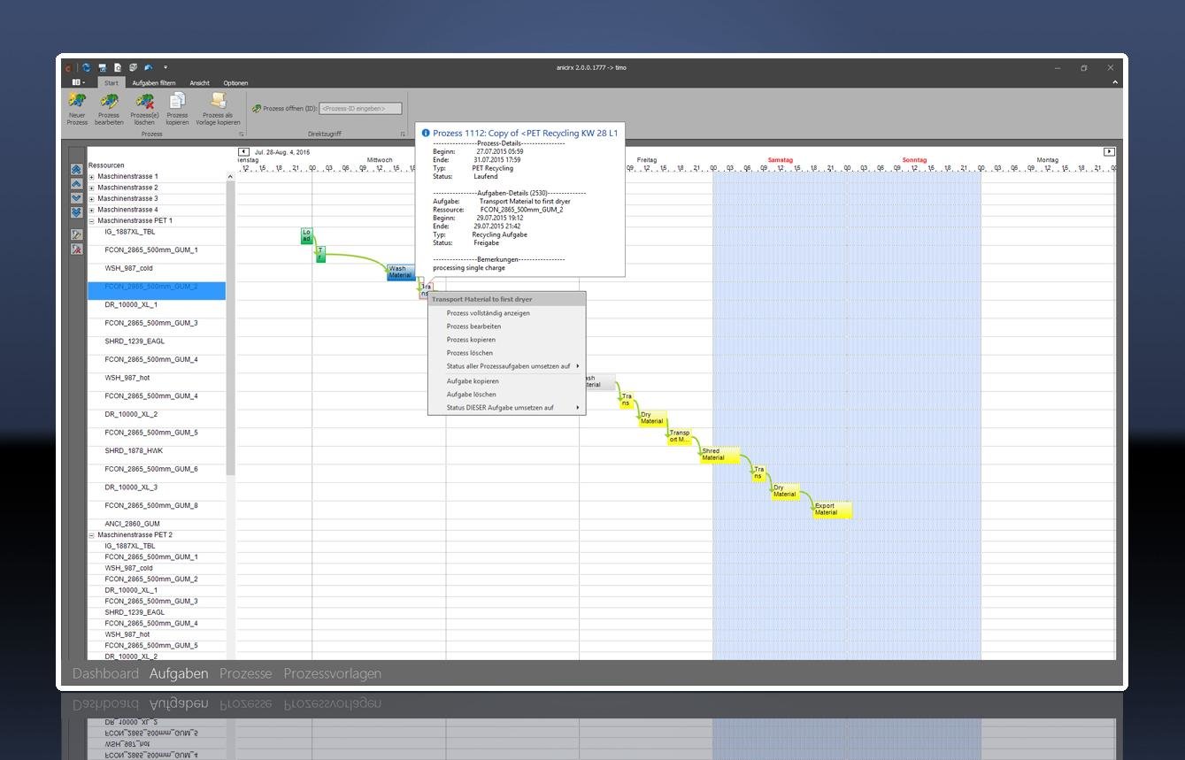Click the Prozess öffnen (ID) icon

click(257, 109)
